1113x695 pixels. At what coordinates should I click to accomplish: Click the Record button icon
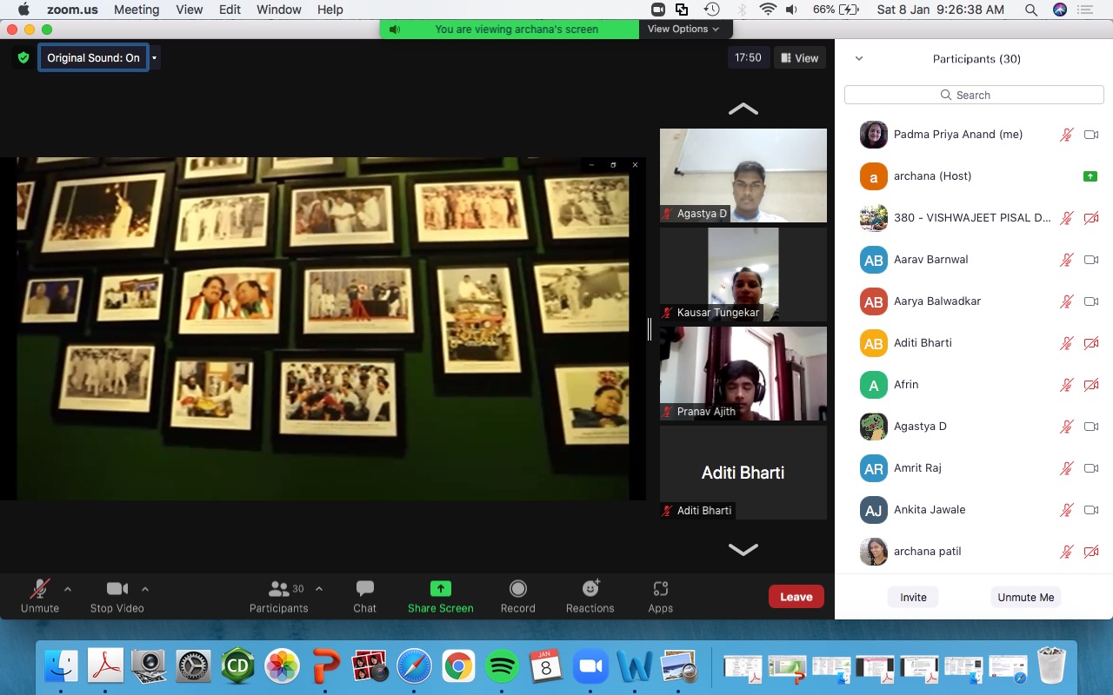pyautogui.click(x=517, y=589)
